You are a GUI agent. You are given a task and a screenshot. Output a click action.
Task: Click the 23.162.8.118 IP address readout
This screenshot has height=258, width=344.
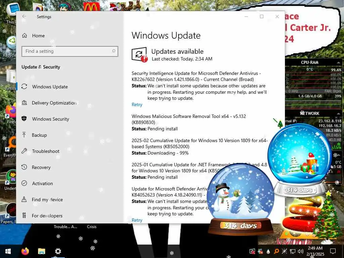[330, 121]
